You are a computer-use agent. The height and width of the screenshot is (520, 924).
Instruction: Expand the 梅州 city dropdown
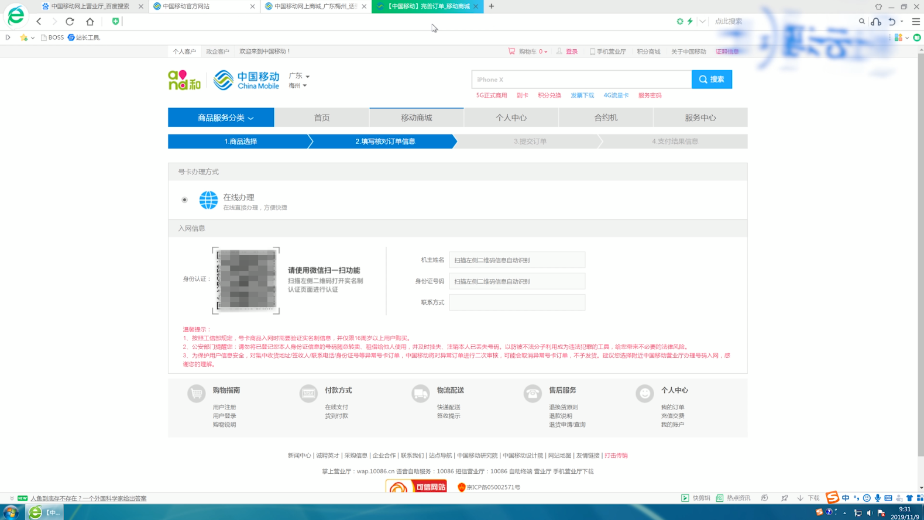[297, 85]
